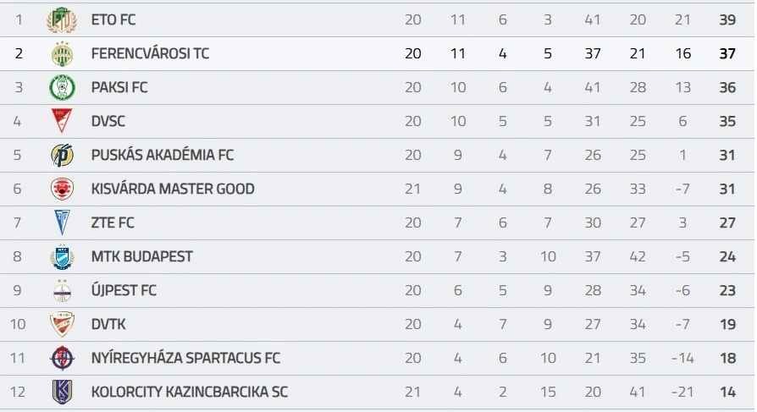Click the Paksi FC club logo
The width and height of the screenshot is (757, 412).
(x=61, y=87)
